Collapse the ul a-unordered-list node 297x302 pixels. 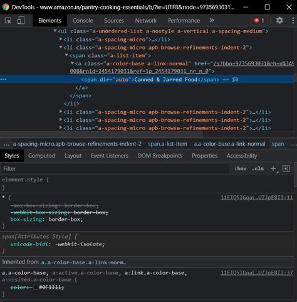(x=55, y=31)
